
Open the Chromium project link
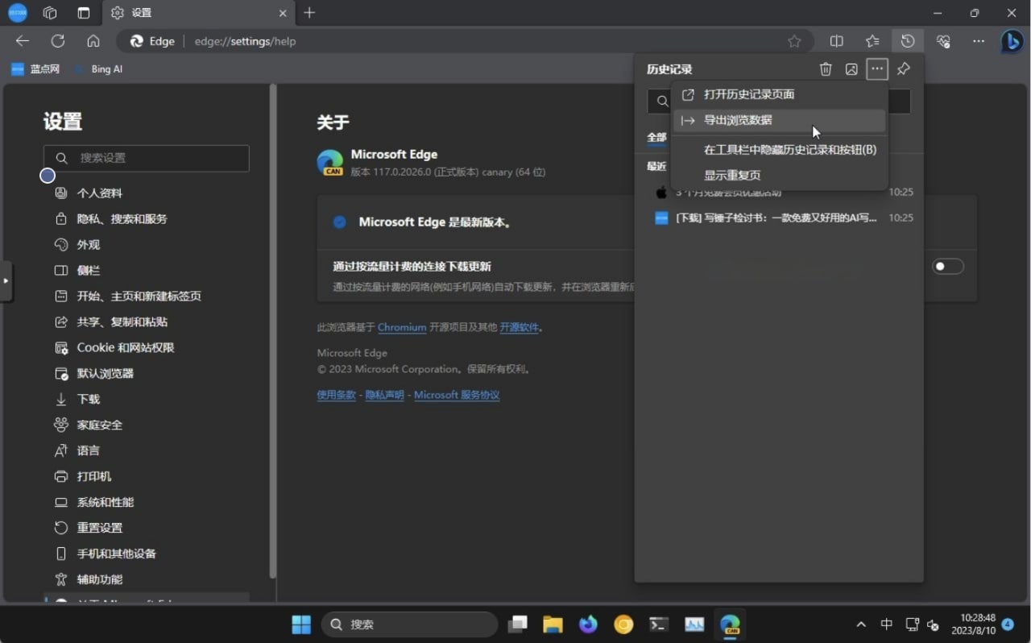click(401, 327)
